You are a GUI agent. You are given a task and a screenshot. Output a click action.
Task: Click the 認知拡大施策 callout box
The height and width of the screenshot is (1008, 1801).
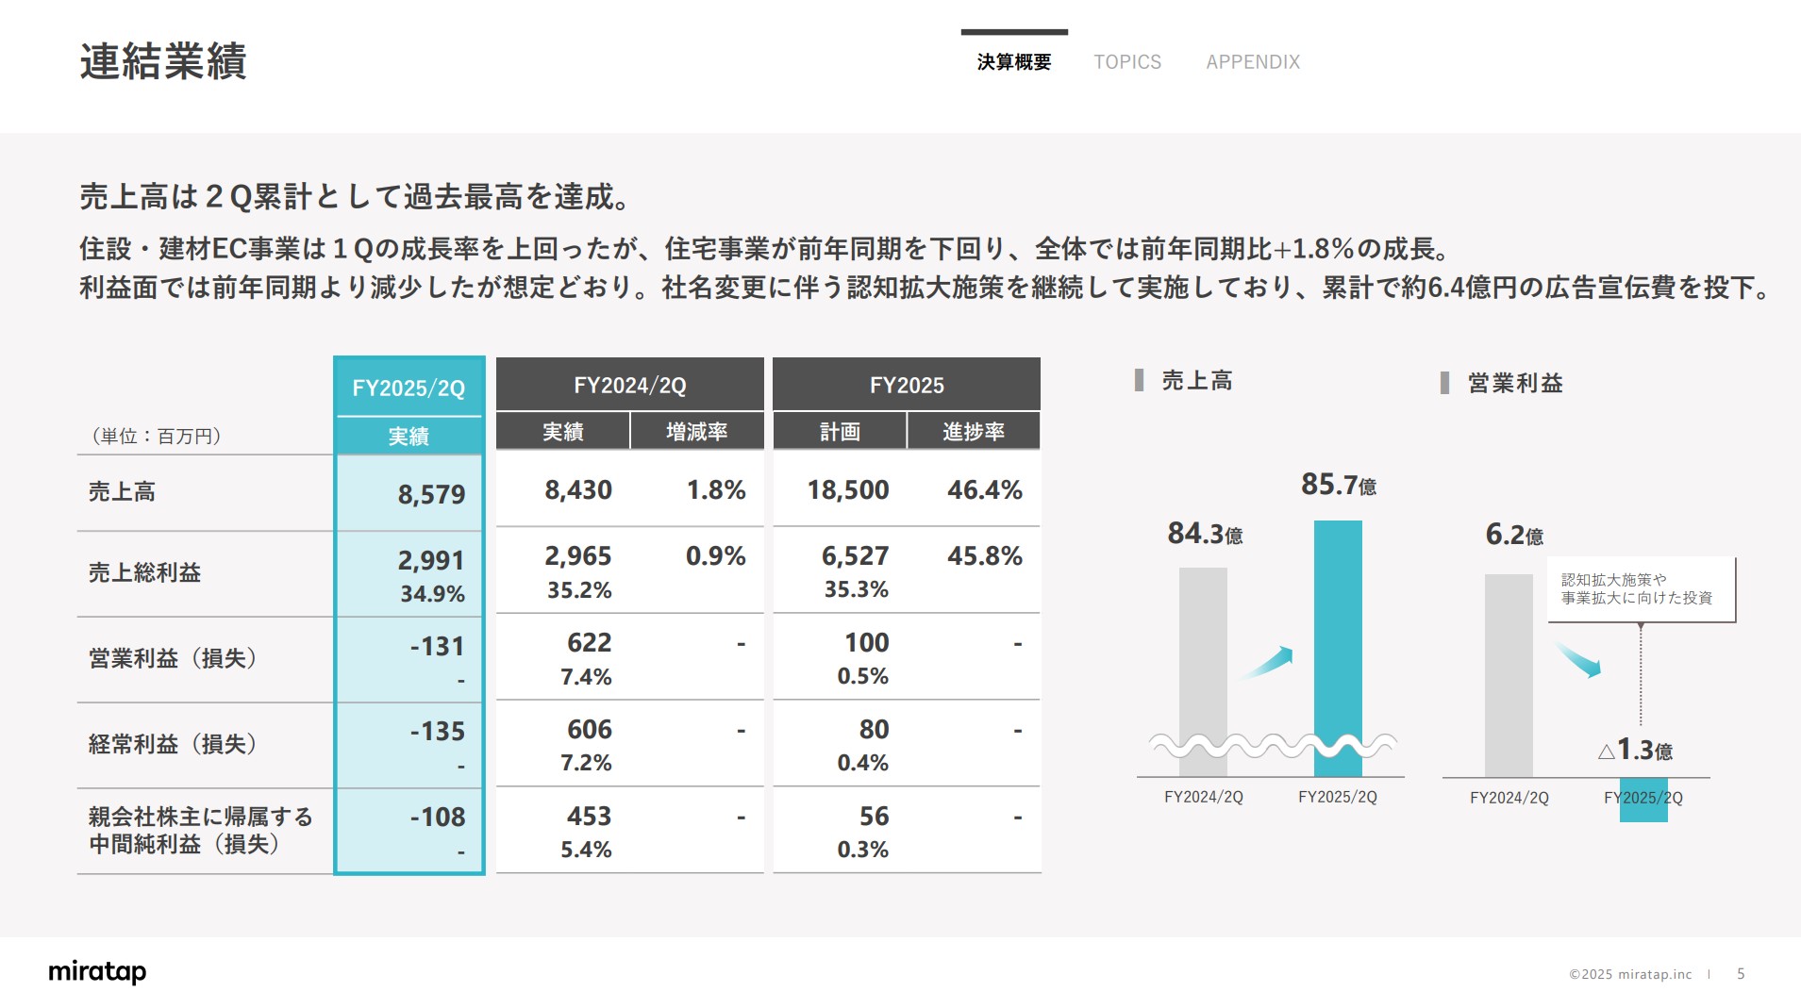[x=1641, y=589]
